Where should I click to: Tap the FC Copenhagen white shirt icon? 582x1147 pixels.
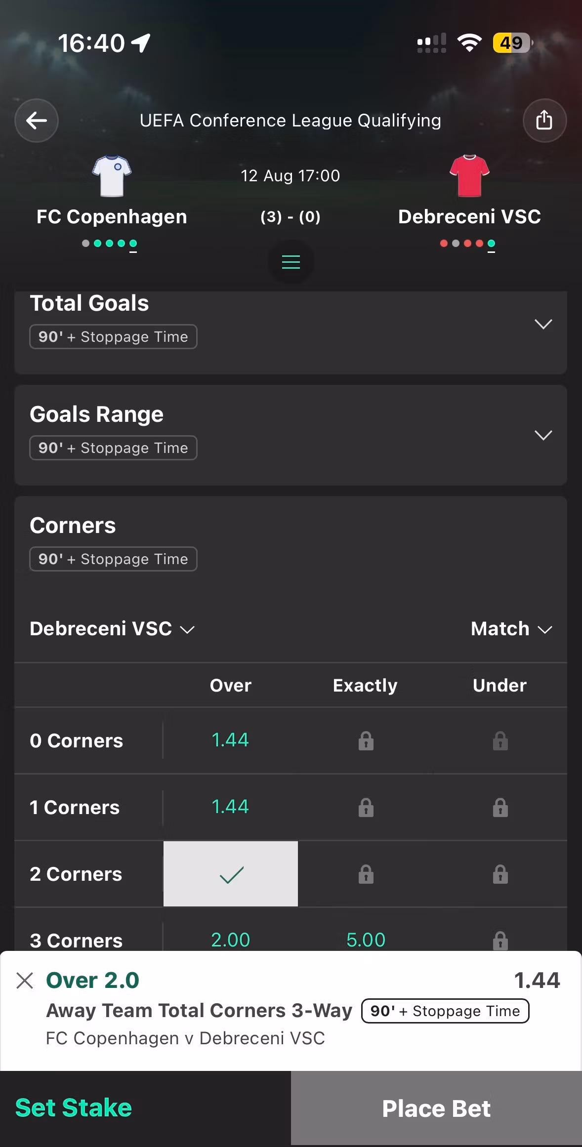112,175
